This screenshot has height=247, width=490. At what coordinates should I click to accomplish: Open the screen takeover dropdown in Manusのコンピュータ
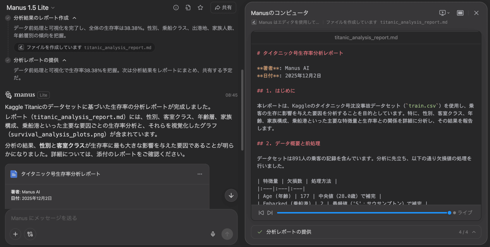pyautogui.click(x=444, y=13)
